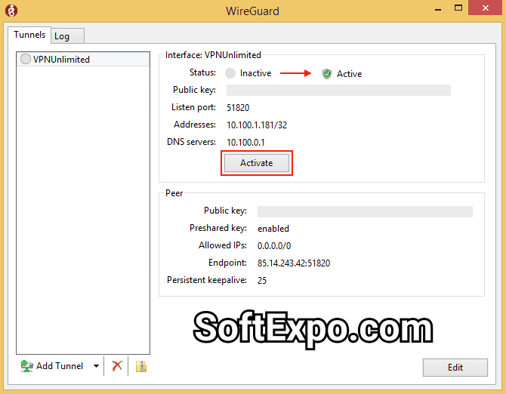Switch to the Tunnels tab
506x394 pixels.
[x=29, y=35]
